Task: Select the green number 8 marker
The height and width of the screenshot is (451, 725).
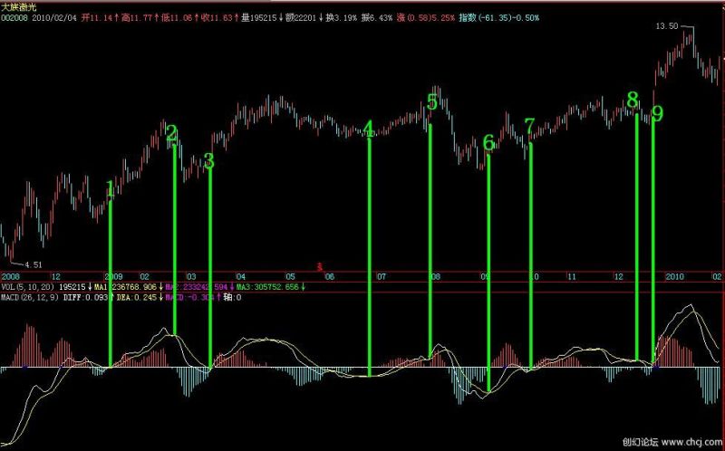Action: pyautogui.click(x=633, y=100)
